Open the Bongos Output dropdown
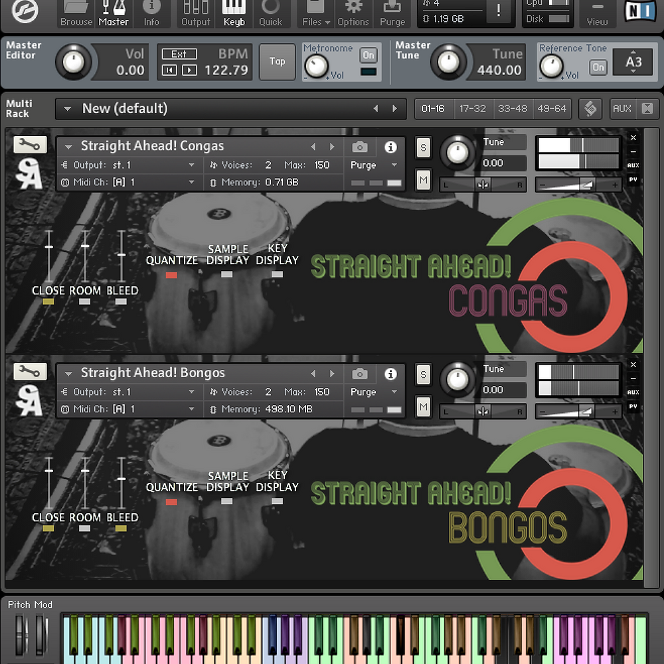The height and width of the screenshot is (664, 664). click(x=128, y=392)
